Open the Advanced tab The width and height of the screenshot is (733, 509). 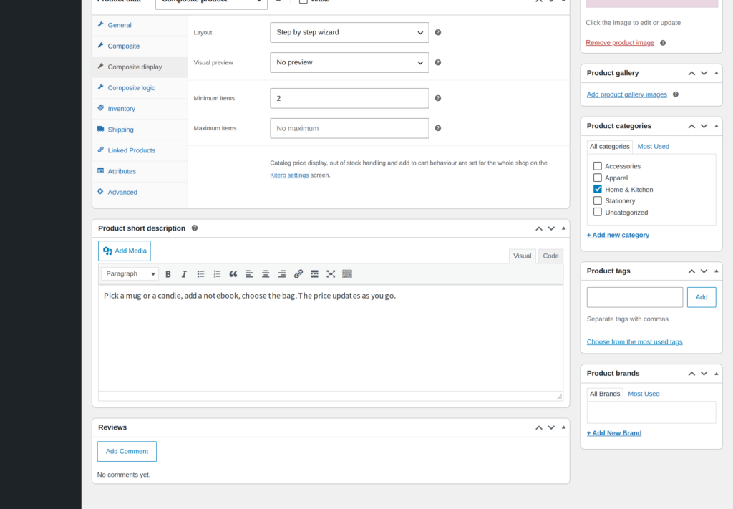tap(140, 192)
